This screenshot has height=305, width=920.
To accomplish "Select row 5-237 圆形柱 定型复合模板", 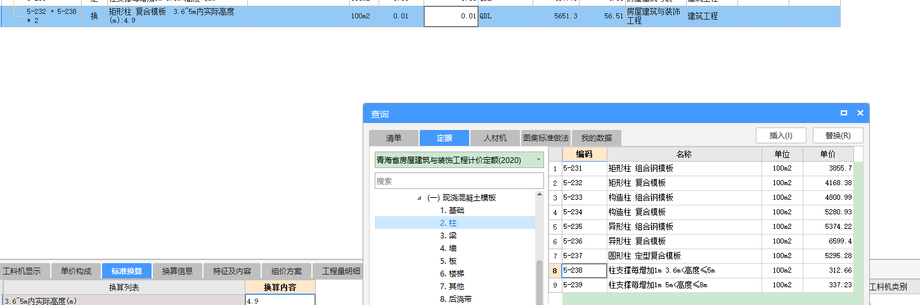I will 701,256.
